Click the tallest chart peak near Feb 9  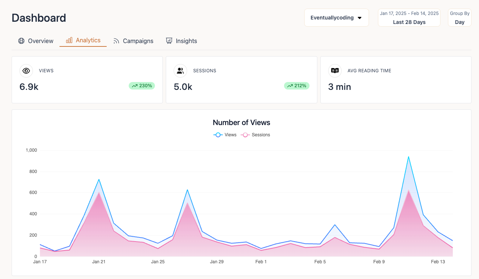(409, 157)
